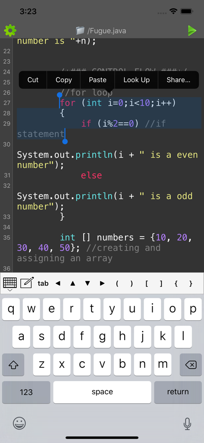Screen dimensions: 204x443
Task: Tap the /Fugue.java file title
Action: (107, 31)
